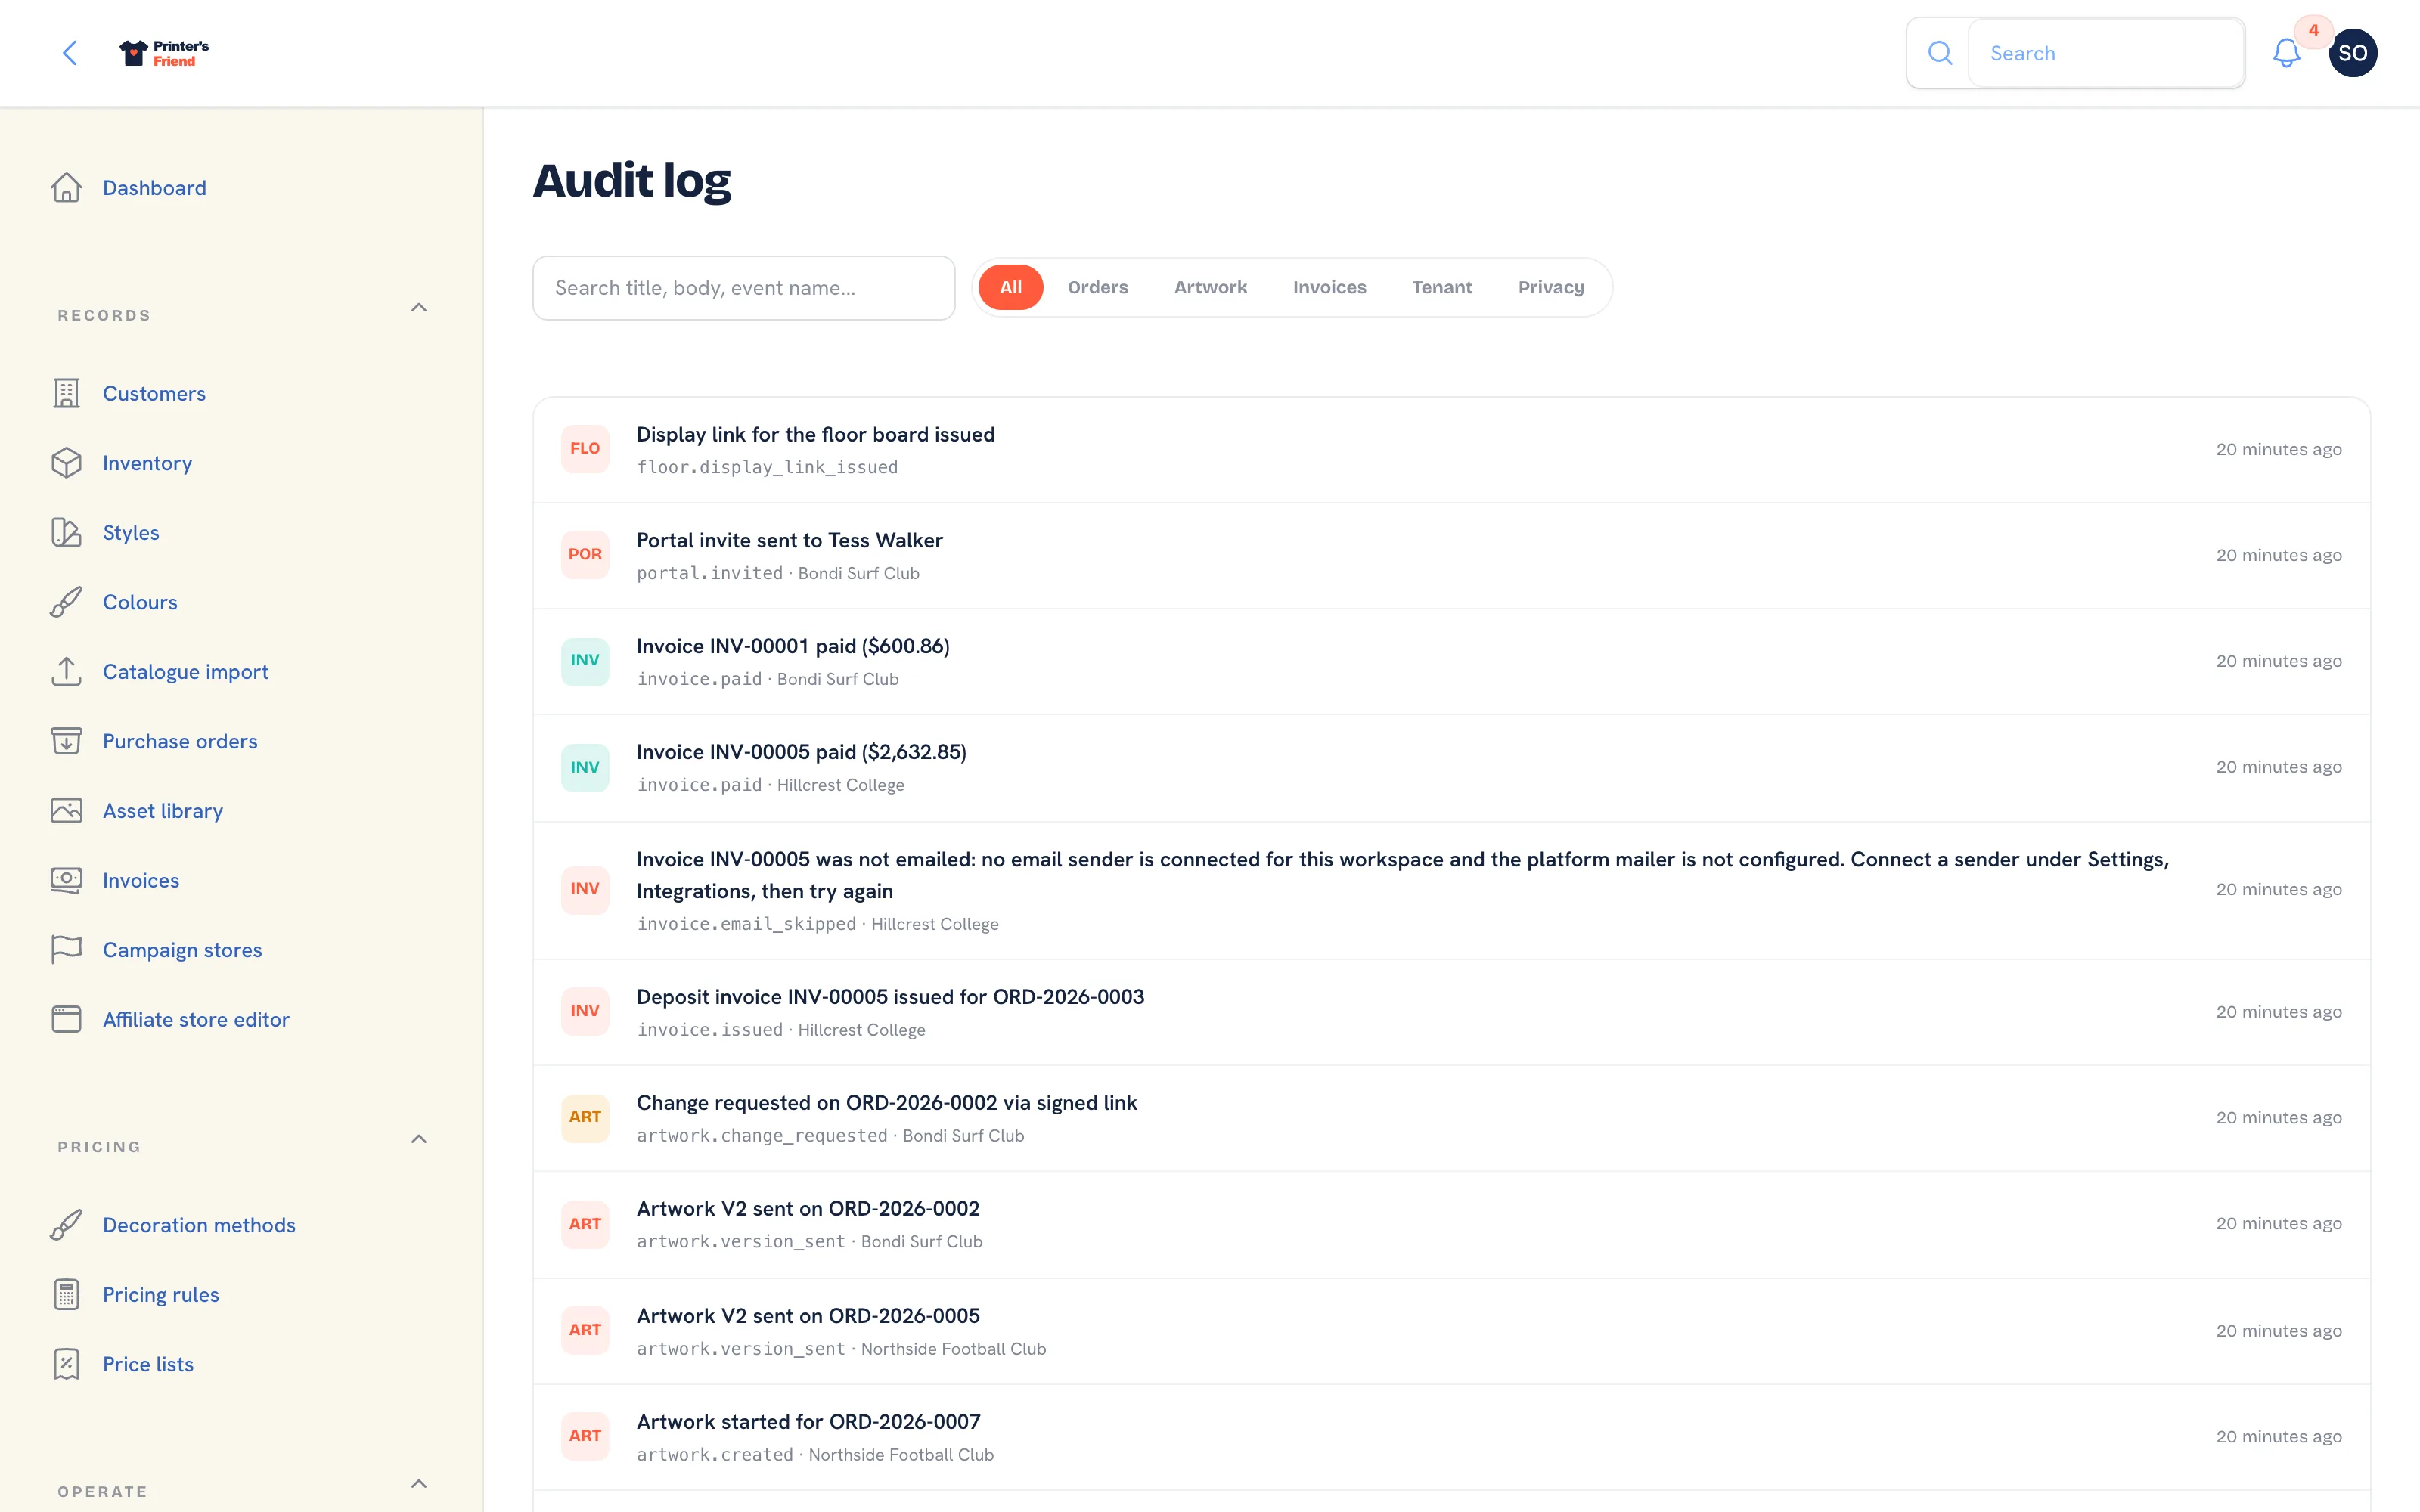
Task: Click the back arrow in header
Action: (70, 53)
